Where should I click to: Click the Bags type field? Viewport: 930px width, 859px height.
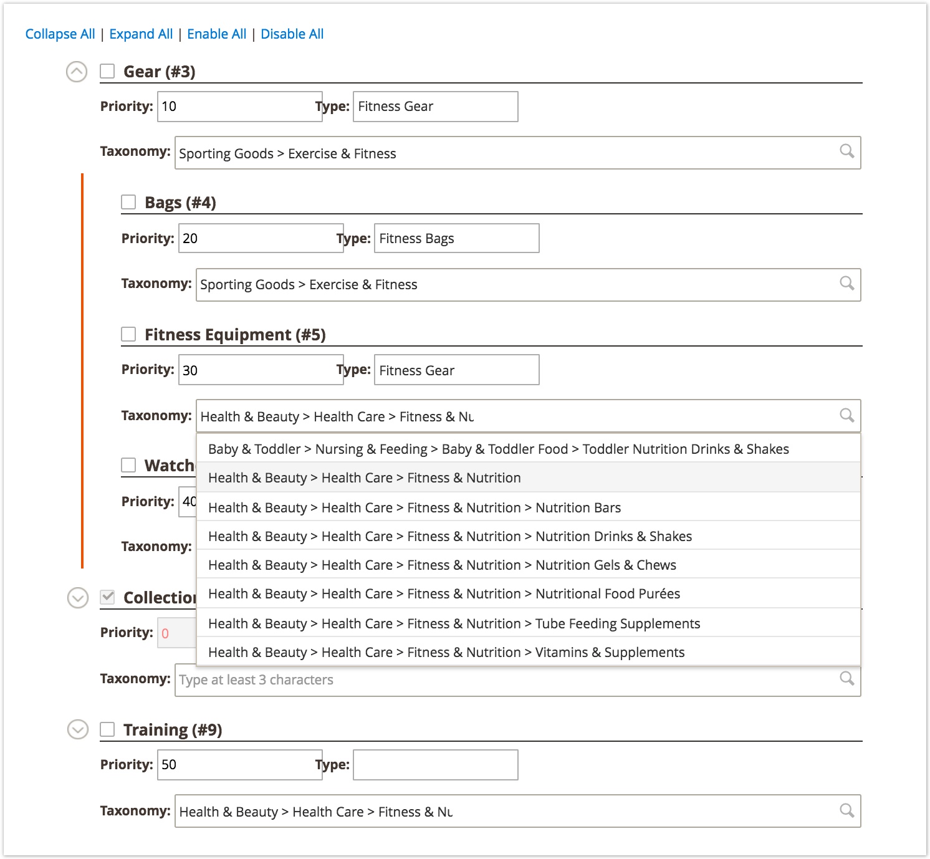pos(457,238)
